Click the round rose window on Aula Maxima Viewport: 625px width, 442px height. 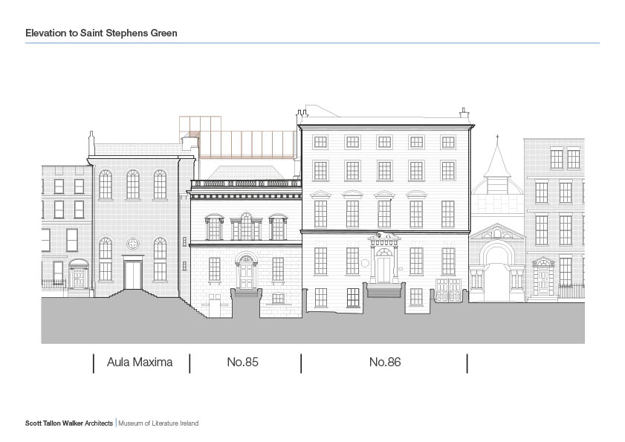point(133,243)
